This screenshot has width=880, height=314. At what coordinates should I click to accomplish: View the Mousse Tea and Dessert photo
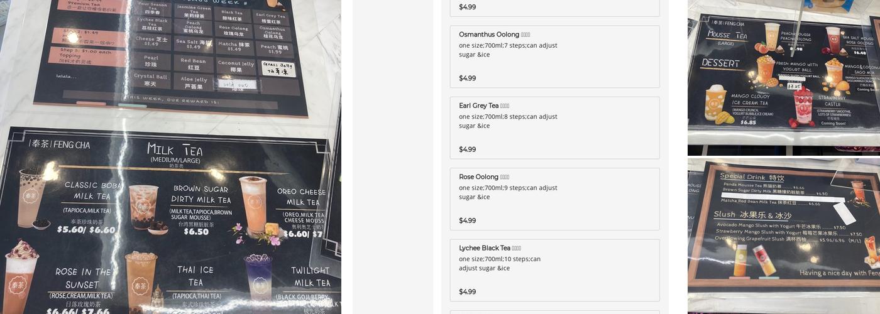pos(784,78)
